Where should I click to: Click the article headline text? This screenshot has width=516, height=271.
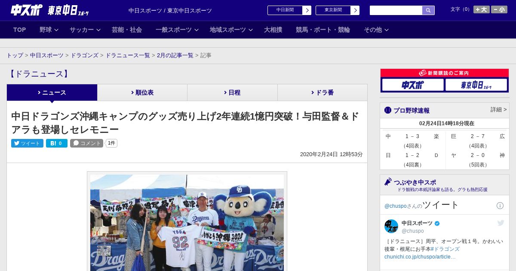click(x=185, y=123)
